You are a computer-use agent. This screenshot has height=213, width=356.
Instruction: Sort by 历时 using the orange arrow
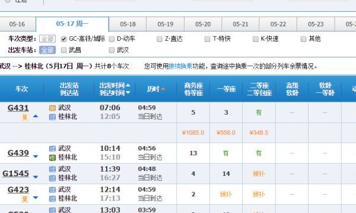tap(163, 89)
